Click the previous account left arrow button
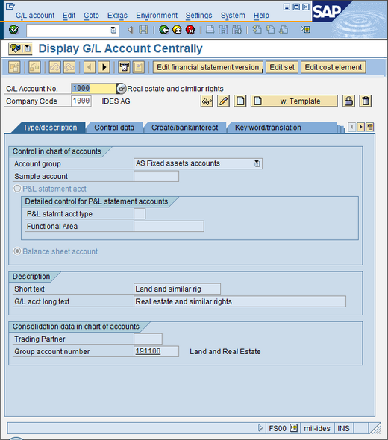 90,67
